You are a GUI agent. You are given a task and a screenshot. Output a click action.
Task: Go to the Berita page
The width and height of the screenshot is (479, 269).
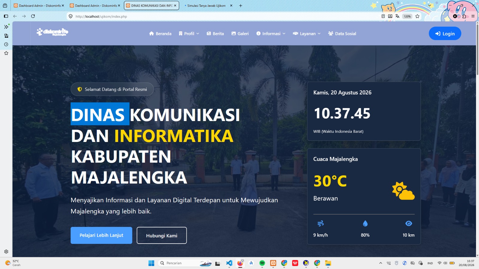click(x=215, y=33)
